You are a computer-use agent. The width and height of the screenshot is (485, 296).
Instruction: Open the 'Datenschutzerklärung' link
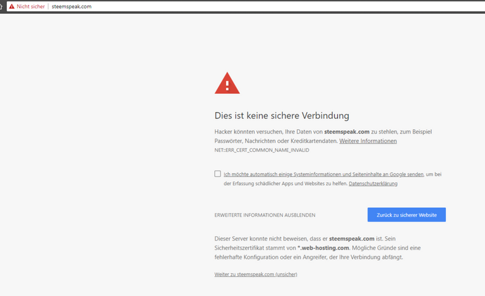(373, 183)
